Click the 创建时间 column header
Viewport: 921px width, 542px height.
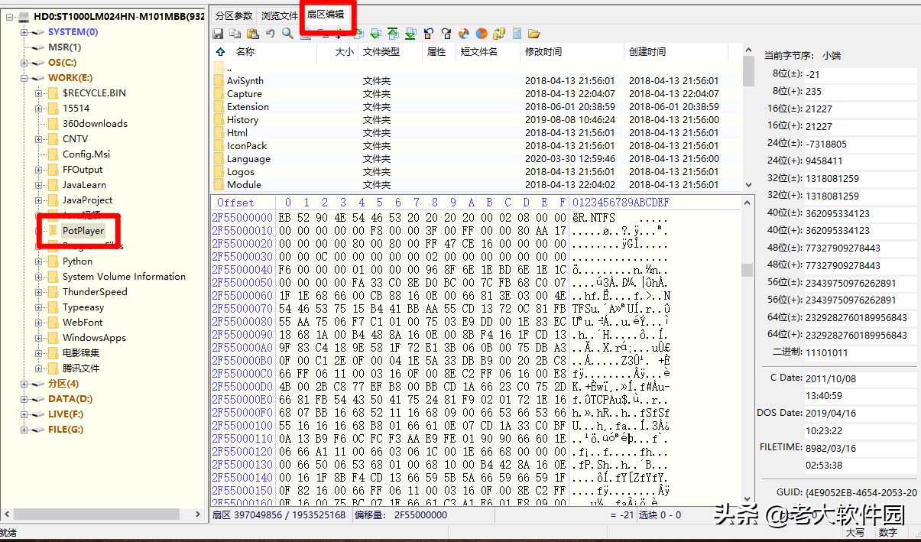coord(676,52)
